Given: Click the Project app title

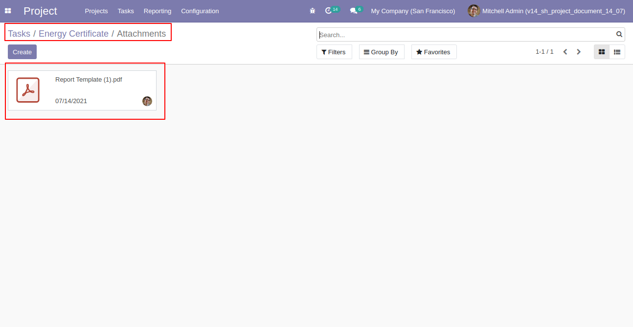Looking at the screenshot, I should tap(40, 11).
